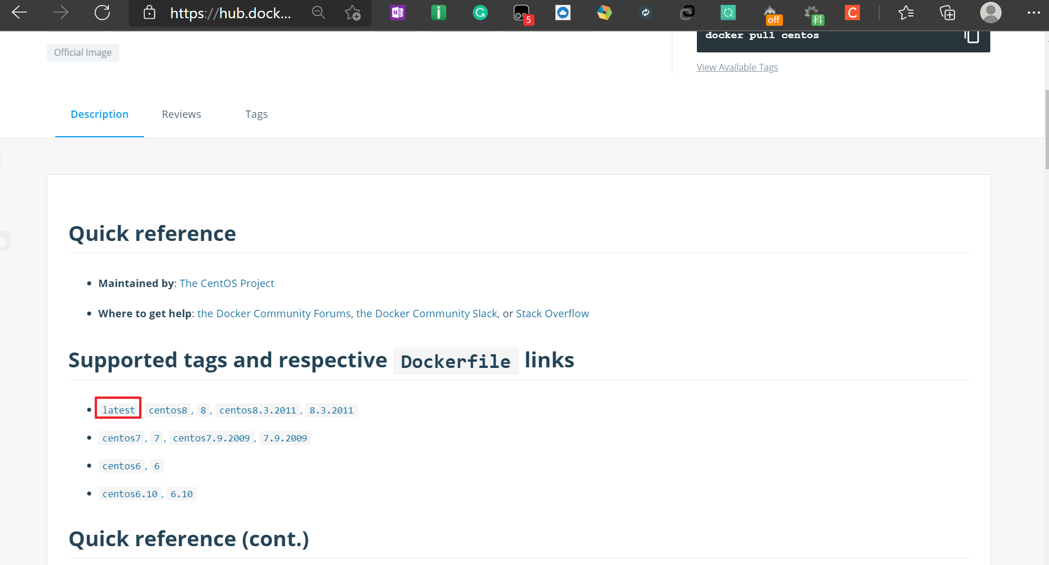The width and height of the screenshot is (1049, 565).
Task: Open the 8.3.2011 tag link
Action: coord(332,410)
